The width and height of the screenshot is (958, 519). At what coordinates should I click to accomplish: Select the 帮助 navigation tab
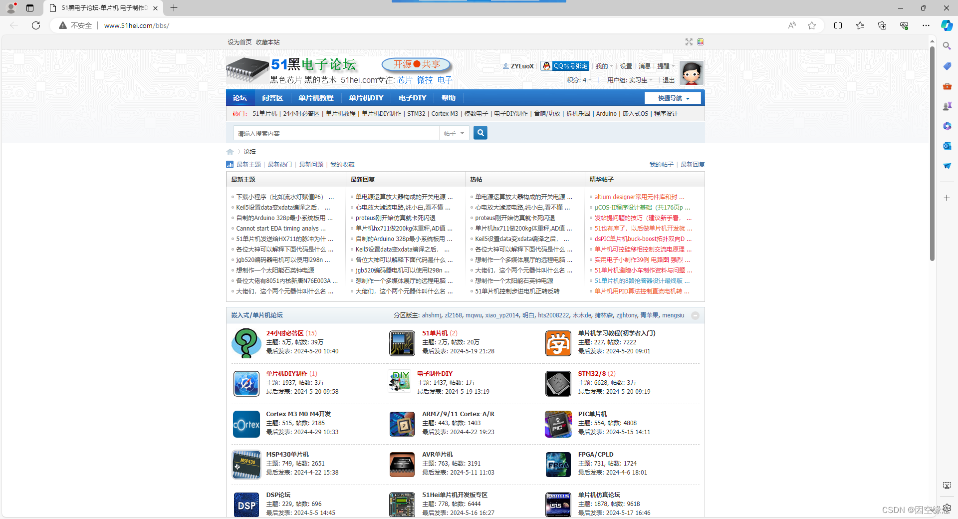[448, 98]
